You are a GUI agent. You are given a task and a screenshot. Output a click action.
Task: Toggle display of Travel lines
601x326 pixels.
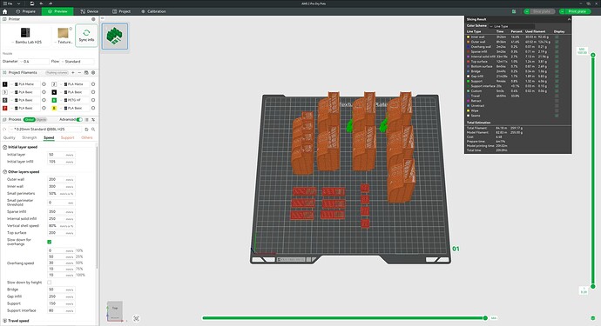pyautogui.click(x=557, y=96)
